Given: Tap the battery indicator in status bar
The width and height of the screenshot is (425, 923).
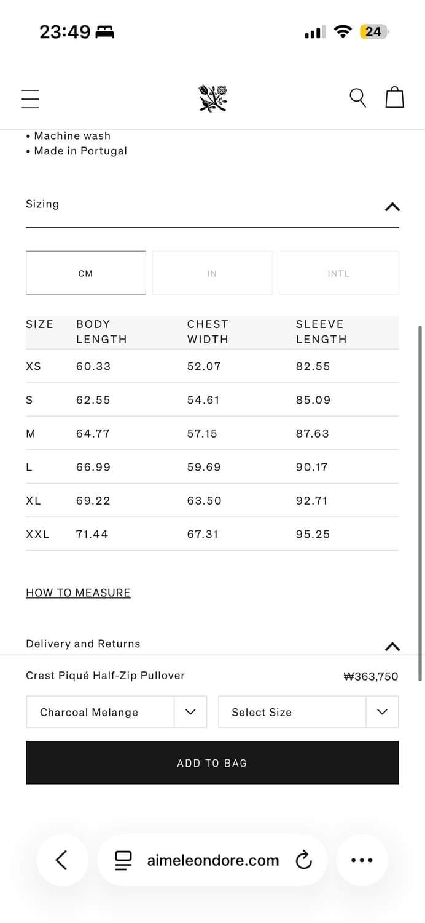Looking at the screenshot, I should 373,32.
